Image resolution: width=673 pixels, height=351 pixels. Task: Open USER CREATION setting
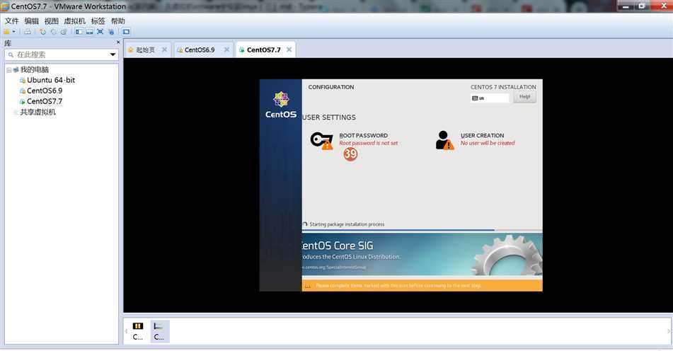(x=482, y=136)
